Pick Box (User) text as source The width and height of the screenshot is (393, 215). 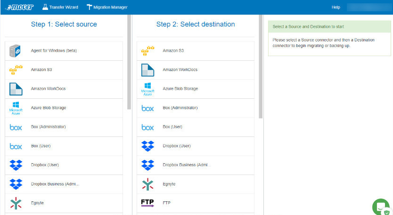[x=41, y=146]
